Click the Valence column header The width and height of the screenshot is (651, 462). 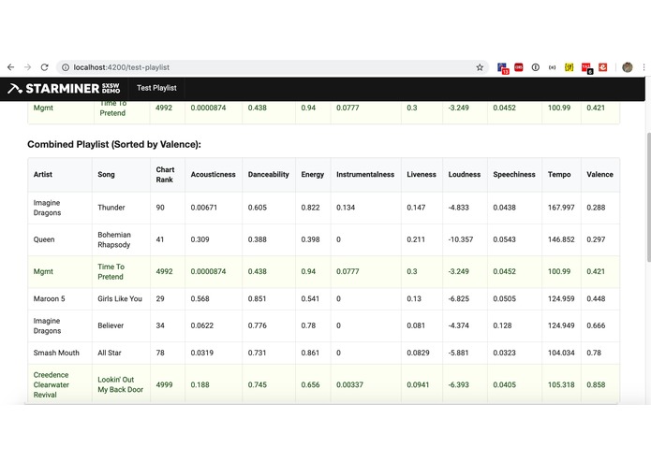[x=599, y=175]
